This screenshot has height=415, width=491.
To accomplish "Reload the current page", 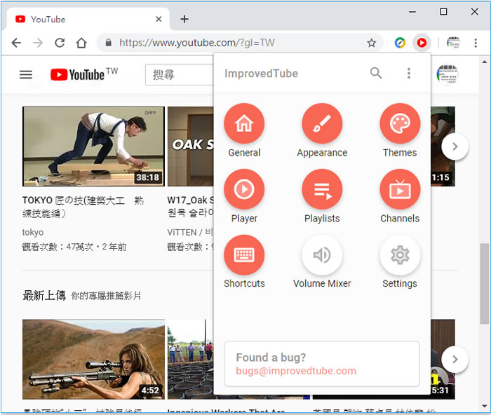I will pos(60,43).
